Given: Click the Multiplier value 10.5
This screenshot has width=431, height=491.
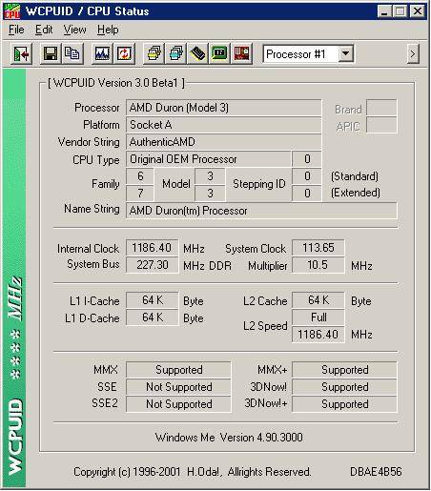Looking at the screenshot, I should [318, 265].
